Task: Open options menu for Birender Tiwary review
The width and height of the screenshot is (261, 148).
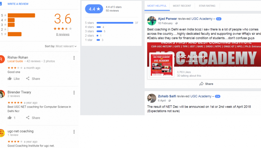Action: coord(74,93)
